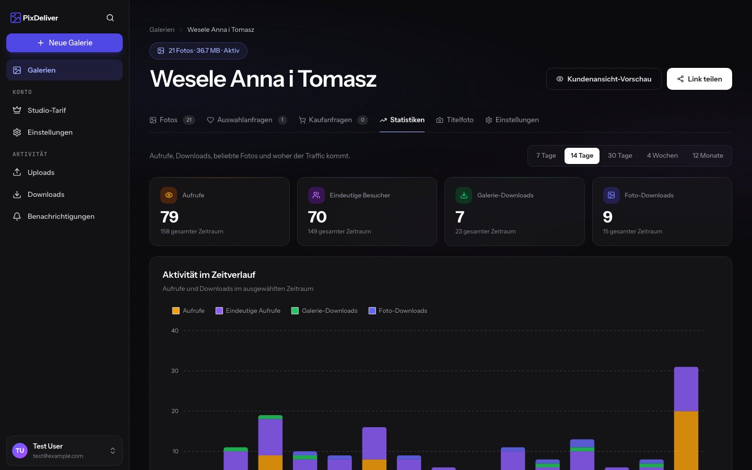Toggle the Galerie-Downloads legend swatch
This screenshot has height=470, width=752.
[295, 311]
